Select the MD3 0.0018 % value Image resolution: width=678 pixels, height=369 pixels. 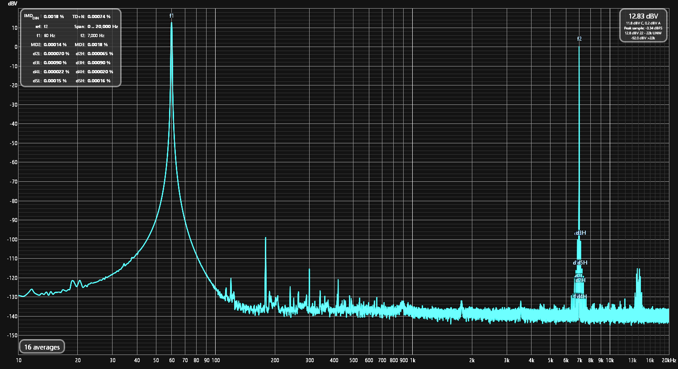[97, 45]
